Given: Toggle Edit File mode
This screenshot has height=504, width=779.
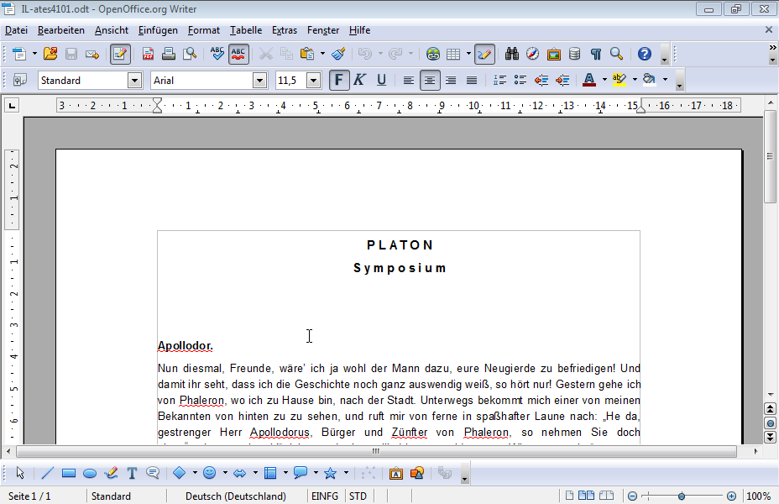Looking at the screenshot, I should (120, 54).
